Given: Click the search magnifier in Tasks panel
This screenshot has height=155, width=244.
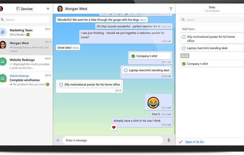Looking at the screenshot, I should 183,20.
